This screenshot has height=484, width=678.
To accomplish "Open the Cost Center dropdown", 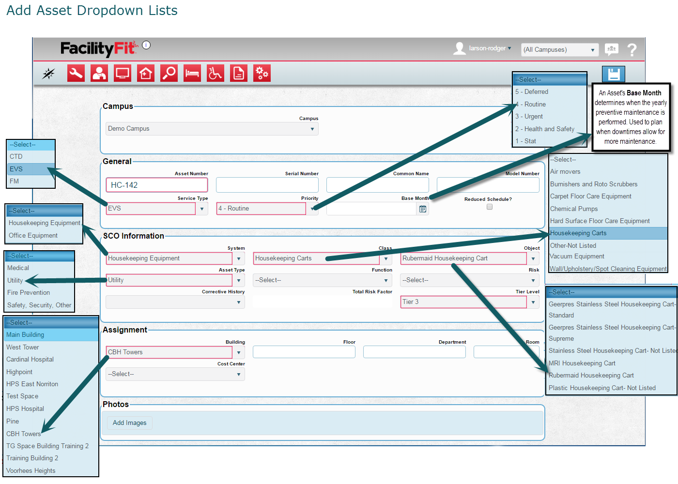I will (x=175, y=374).
